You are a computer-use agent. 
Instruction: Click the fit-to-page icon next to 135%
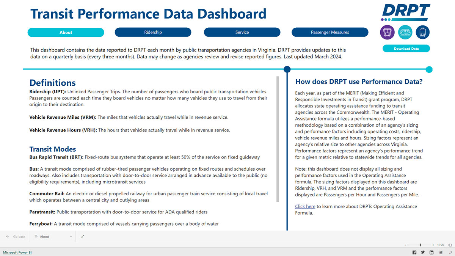coord(450,245)
